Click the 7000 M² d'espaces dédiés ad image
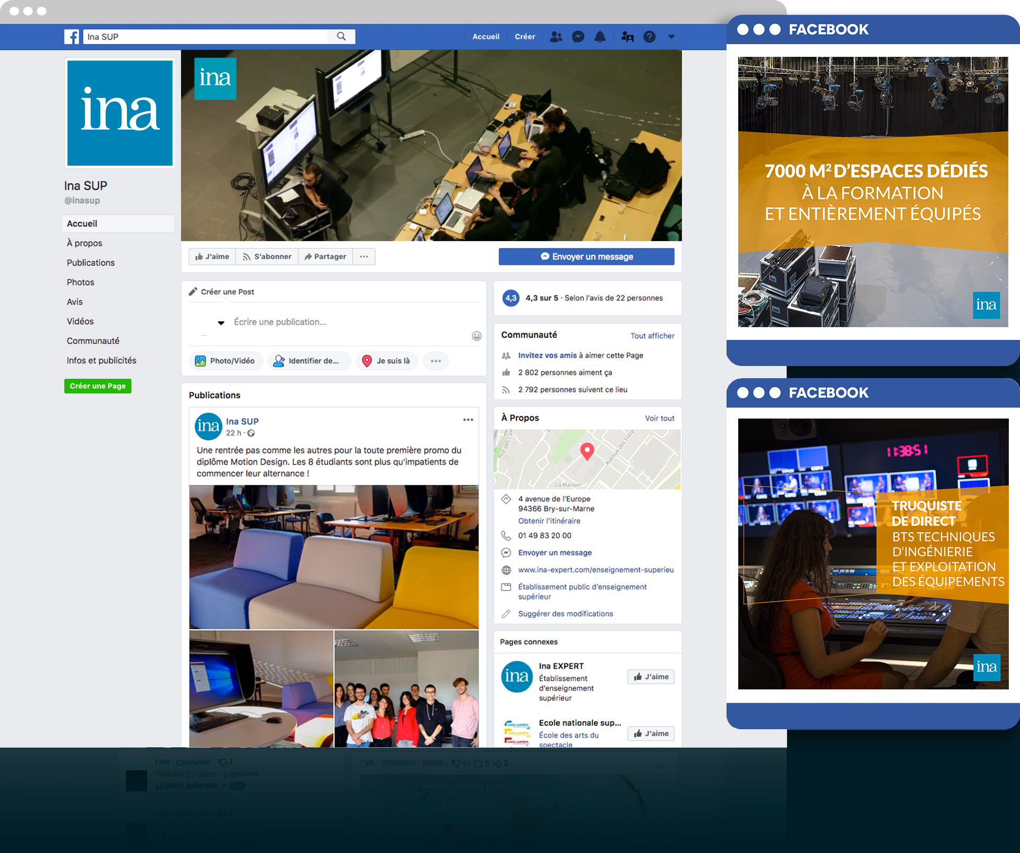The image size is (1020, 853). pos(873,192)
